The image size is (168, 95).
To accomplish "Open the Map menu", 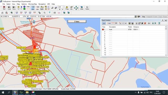I will (18, 4).
